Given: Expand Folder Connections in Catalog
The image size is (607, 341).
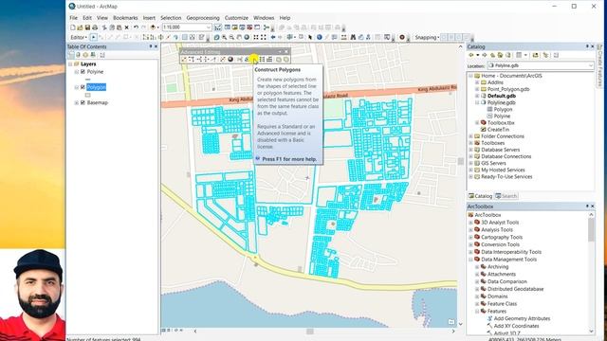Looking at the screenshot, I should (x=470, y=136).
